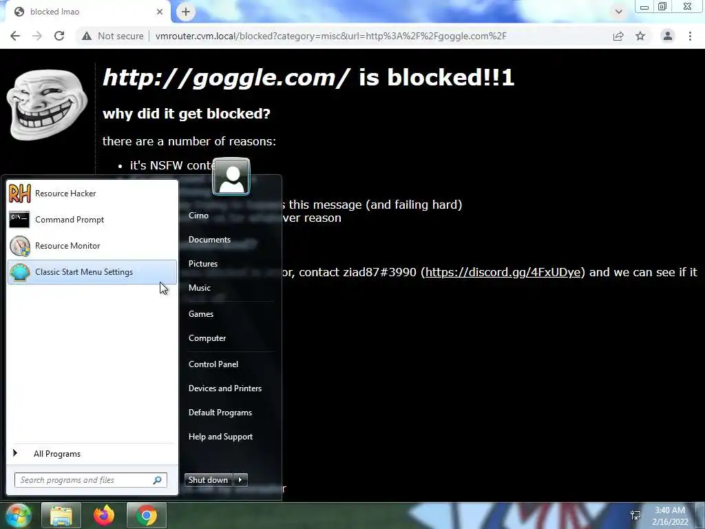Follow the discord.gg/4FxUDye link
705x529 pixels.
pyautogui.click(x=503, y=272)
